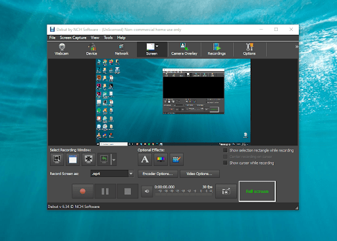The height and width of the screenshot is (241, 337).
Task: Open Camera Overlay settings
Action: (184, 49)
